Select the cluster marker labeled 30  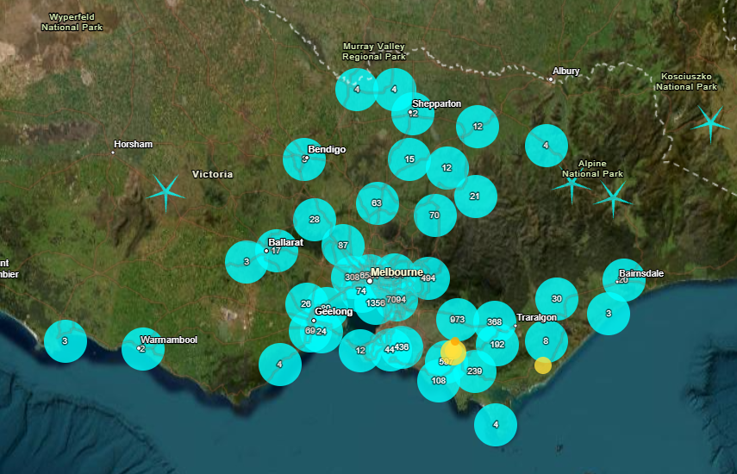point(557,299)
